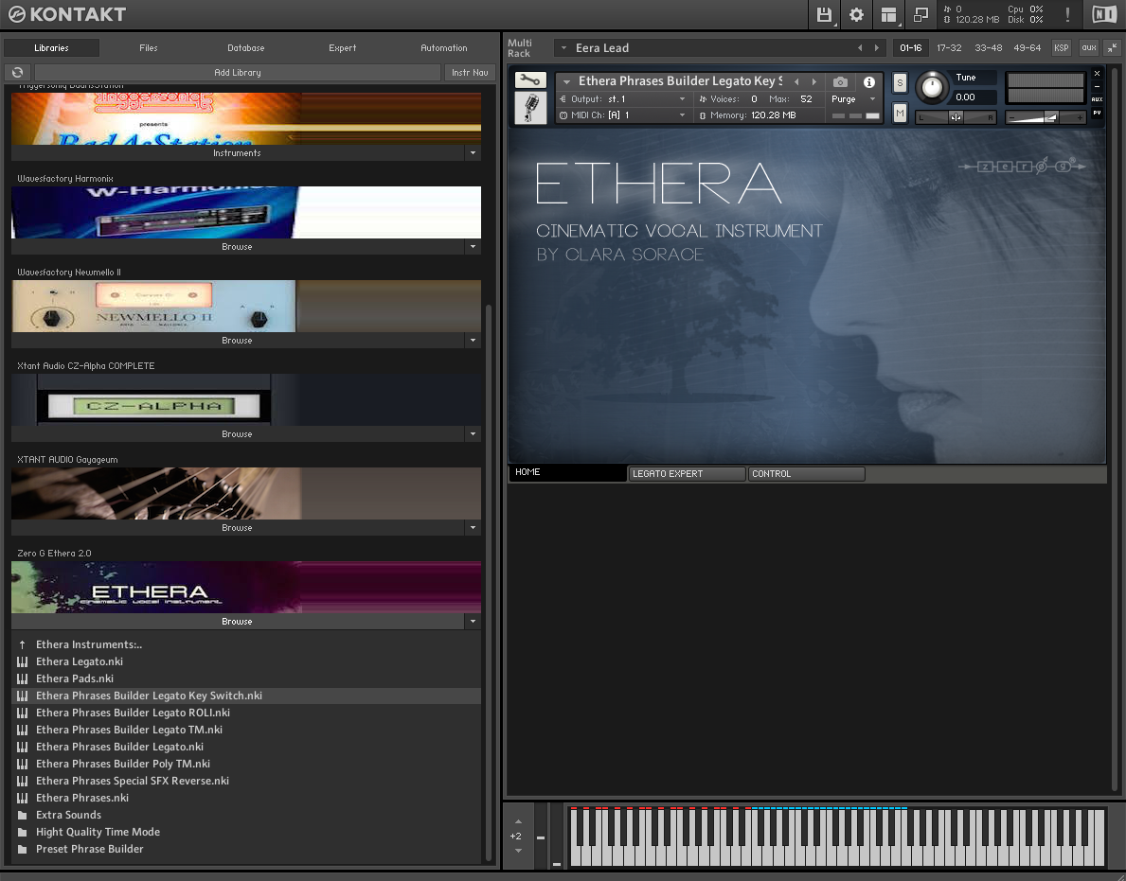This screenshot has height=881, width=1126.
Task: Open the Purge dropdown menu
Action: click(854, 99)
